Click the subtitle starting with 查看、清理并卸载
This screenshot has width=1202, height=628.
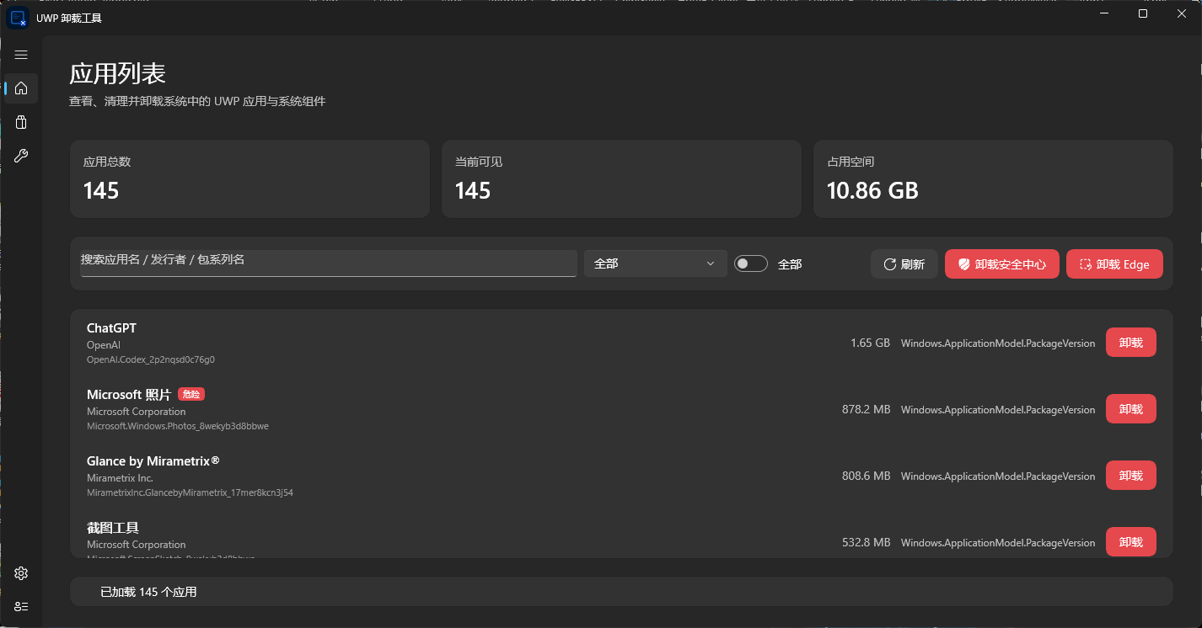tap(197, 102)
